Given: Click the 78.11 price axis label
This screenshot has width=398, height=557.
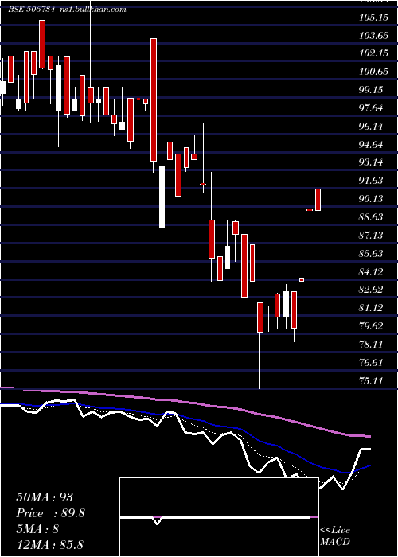Looking at the screenshot, I should click(x=372, y=344).
